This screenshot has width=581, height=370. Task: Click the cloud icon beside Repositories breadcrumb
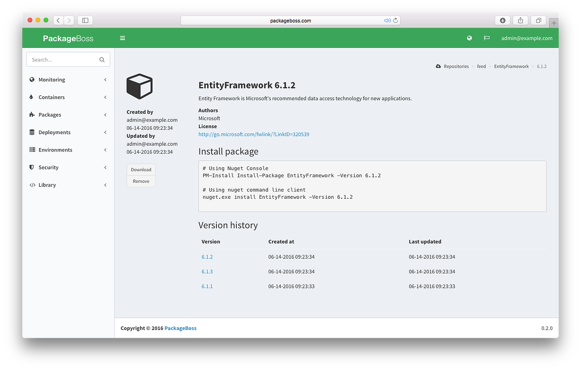point(438,66)
